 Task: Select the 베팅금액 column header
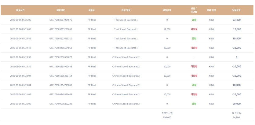(167, 10)
